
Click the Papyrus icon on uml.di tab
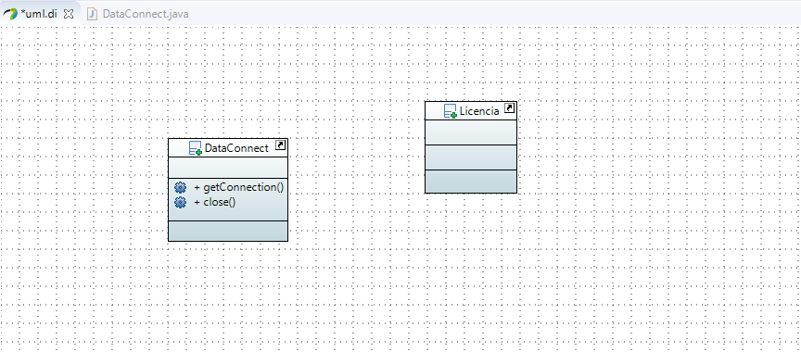pos(10,14)
